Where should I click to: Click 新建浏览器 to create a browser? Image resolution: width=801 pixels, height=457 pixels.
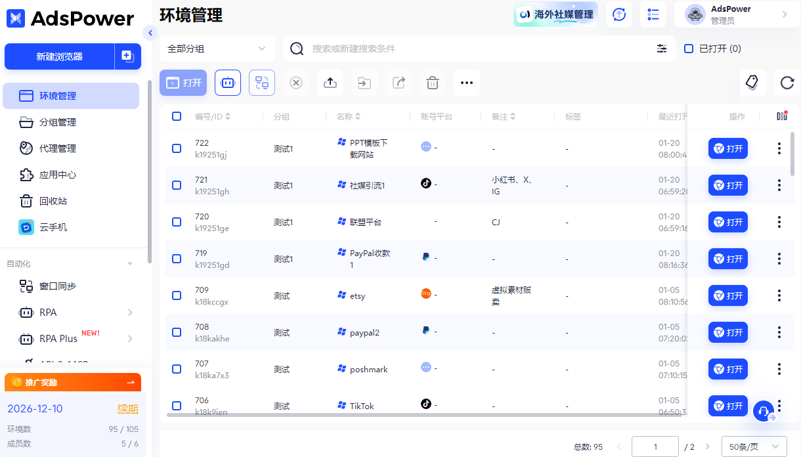pyautogui.click(x=58, y=56)
